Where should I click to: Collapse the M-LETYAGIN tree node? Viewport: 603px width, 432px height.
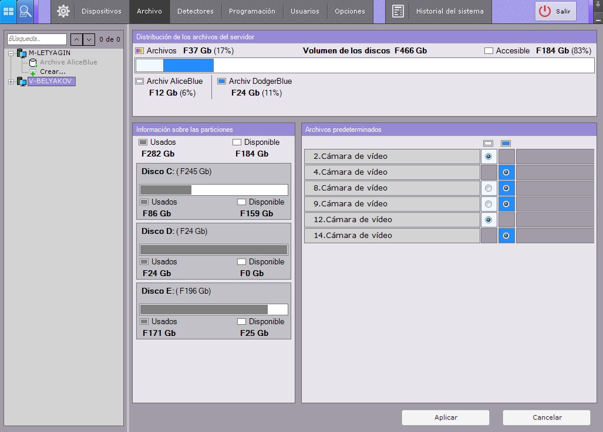(11, 53)
